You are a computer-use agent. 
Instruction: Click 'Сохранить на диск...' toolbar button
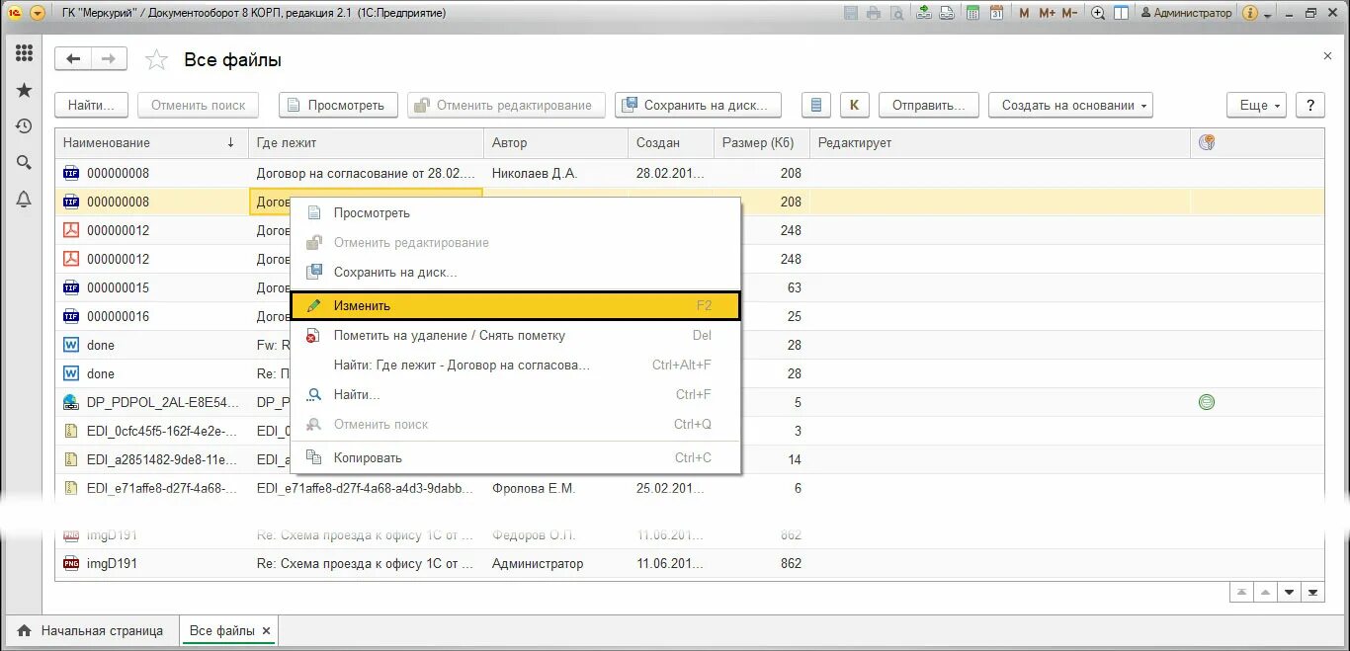point(698,105)
